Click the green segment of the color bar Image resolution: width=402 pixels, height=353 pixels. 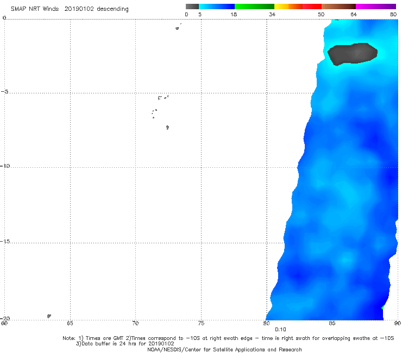point(254,7)
